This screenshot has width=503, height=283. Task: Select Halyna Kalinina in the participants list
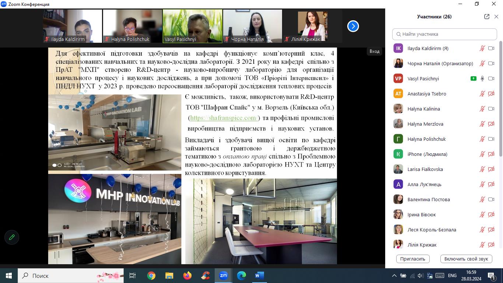(423, 109)
